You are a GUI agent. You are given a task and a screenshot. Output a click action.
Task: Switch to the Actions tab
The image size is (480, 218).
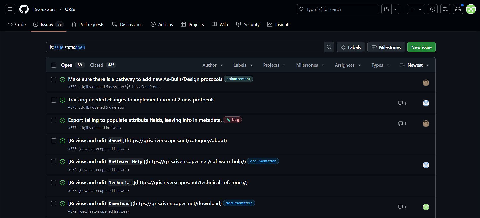(162, 25)
